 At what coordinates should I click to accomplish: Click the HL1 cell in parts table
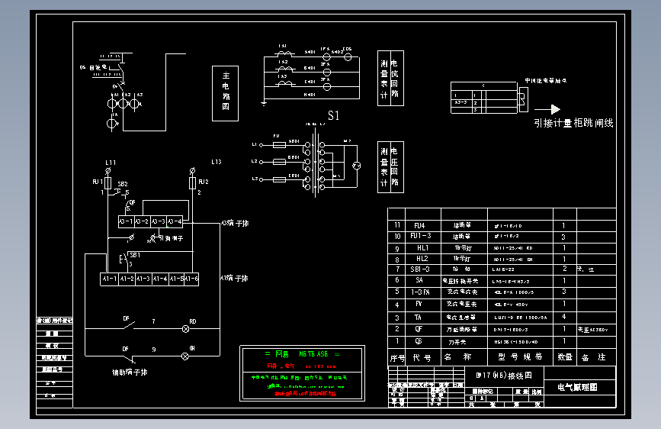pos(423,248)
